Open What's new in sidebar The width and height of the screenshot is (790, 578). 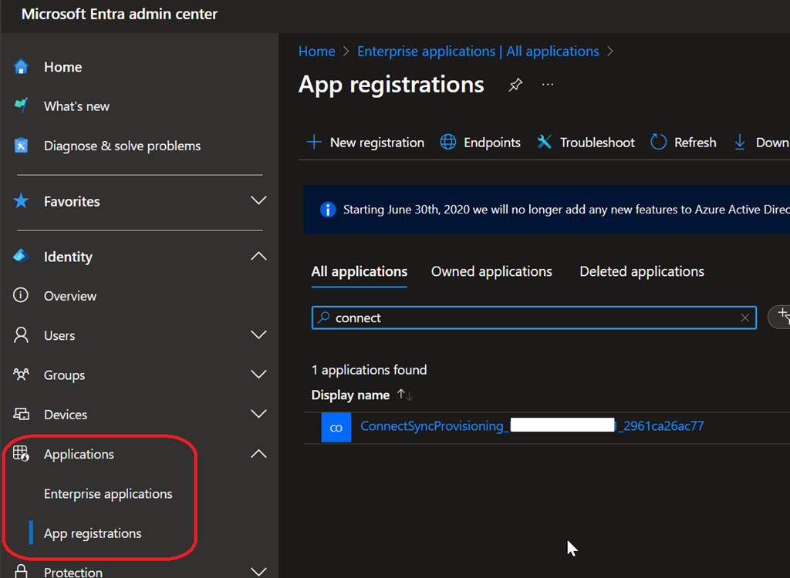tap(76, 106)
